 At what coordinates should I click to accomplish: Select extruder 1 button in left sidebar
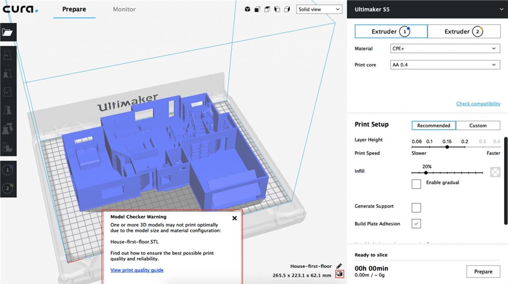[x=7, y=170]
